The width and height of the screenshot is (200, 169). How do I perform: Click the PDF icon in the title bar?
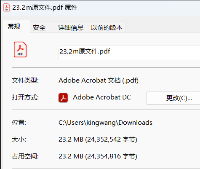(7, 8)
